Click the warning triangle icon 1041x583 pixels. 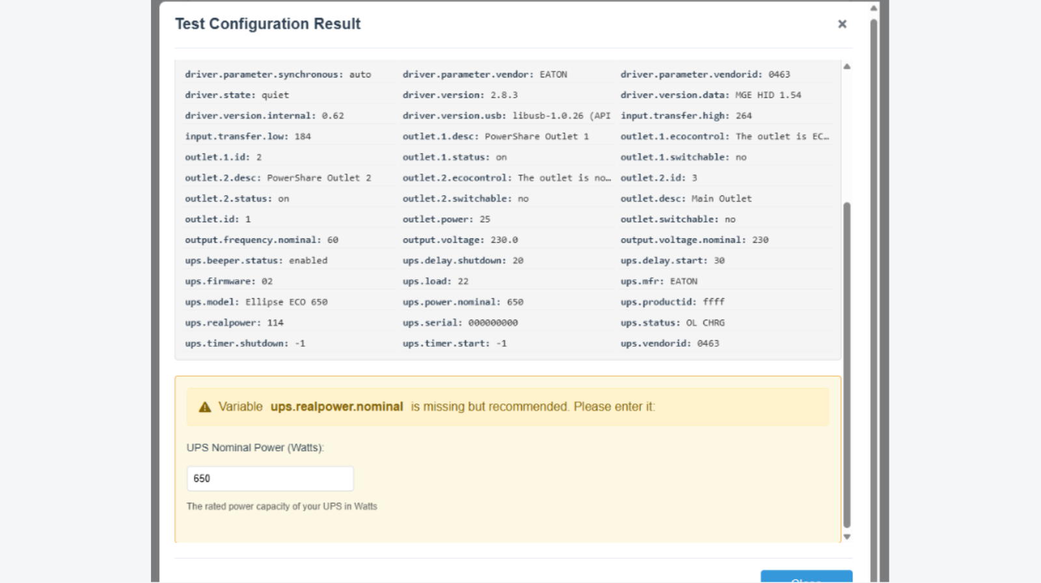205,407
